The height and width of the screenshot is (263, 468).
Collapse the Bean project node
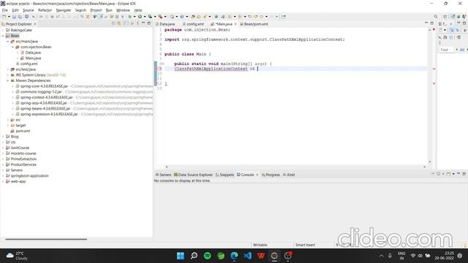coord(3,36)
